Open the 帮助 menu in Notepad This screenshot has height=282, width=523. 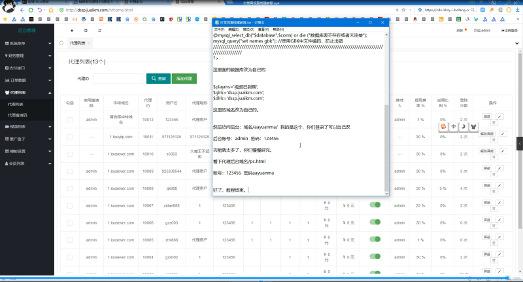point(278,29)
